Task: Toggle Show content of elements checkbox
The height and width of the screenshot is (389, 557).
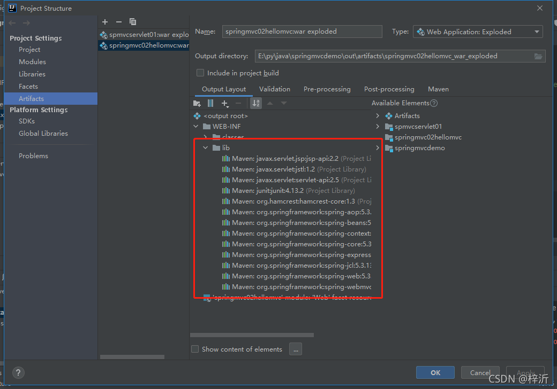Action: point(195,349)
